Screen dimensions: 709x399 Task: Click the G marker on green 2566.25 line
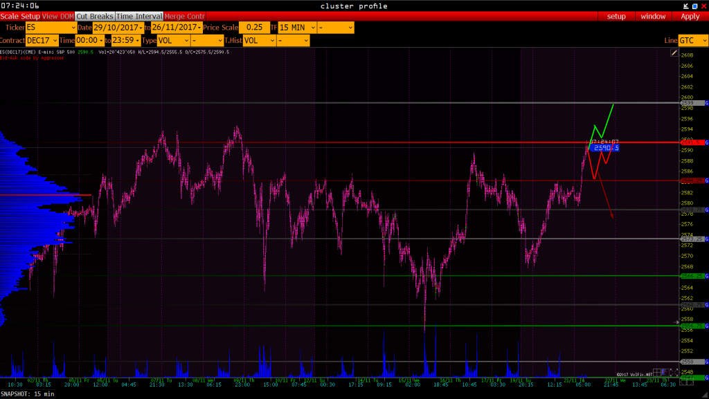[x=706, y=275]
